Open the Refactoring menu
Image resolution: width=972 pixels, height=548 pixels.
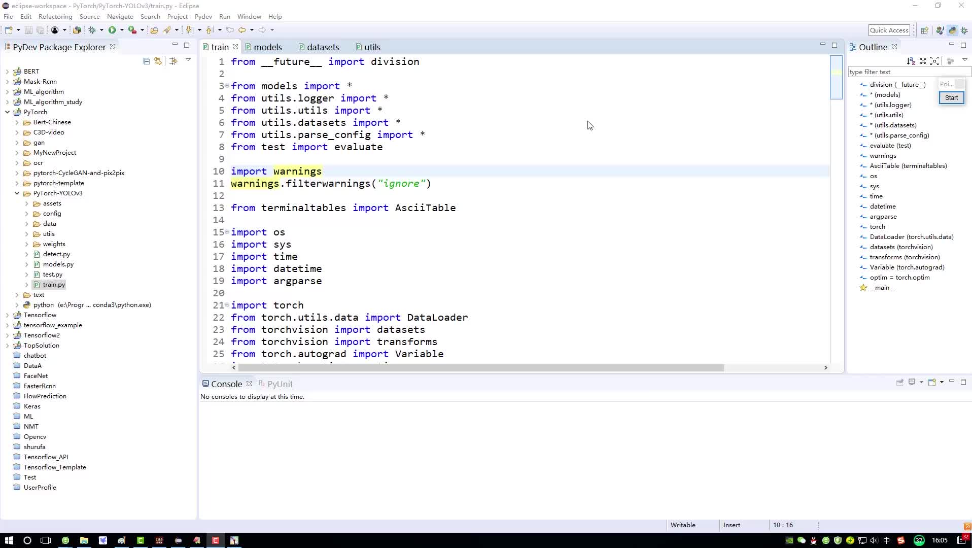(x=55, y=17)
